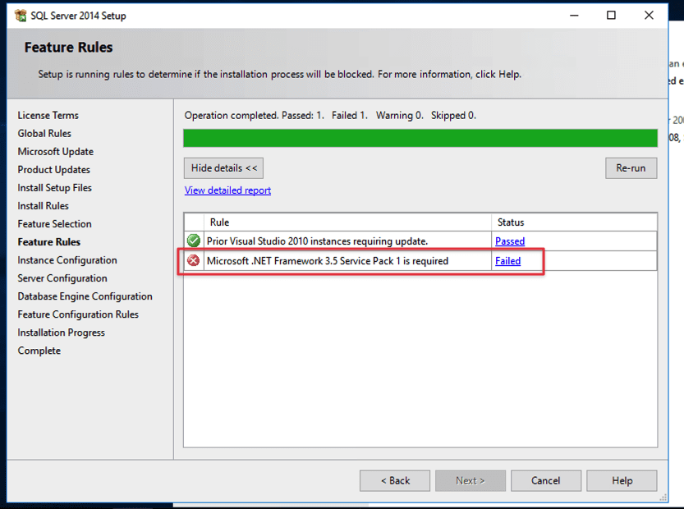Select License Terms in the sidebar
This screenshot has height=509, width=684.
[x=48, y=116]
